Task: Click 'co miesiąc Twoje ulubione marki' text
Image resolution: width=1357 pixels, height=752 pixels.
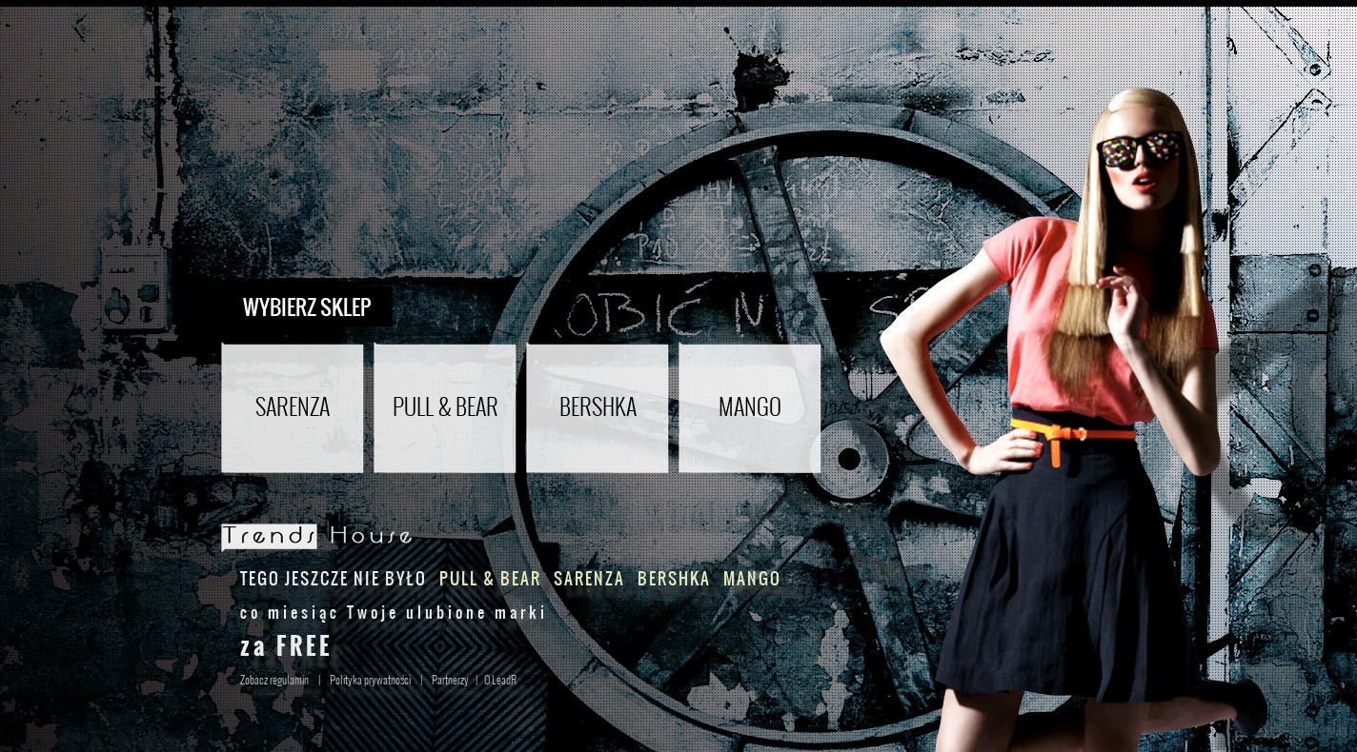Action: (x=393, y=613)
